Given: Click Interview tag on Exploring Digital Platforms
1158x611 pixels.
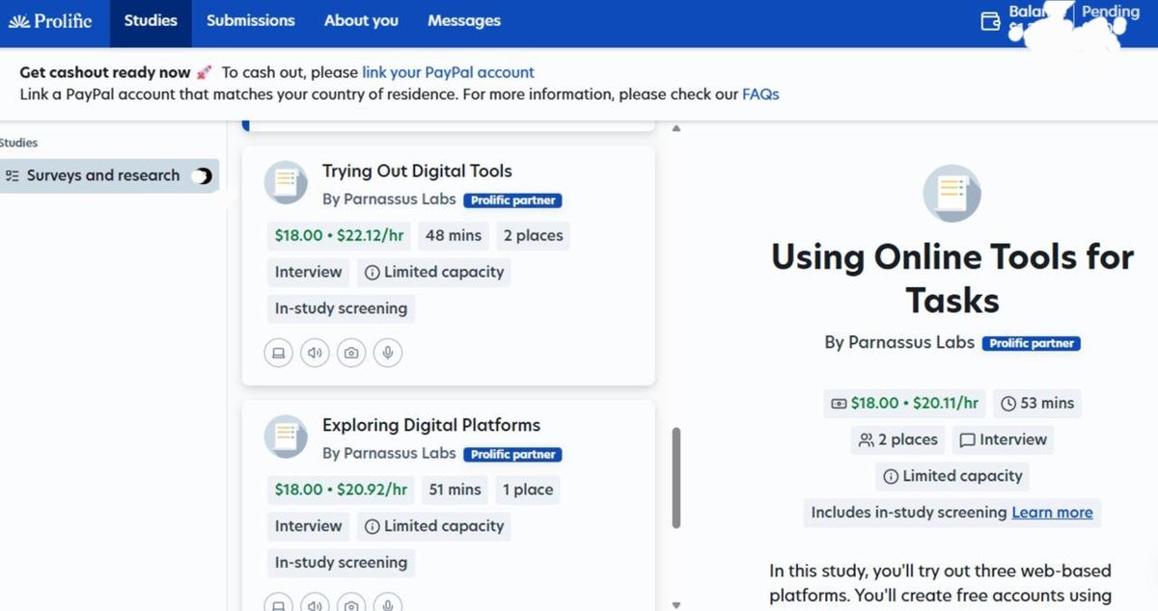Looking at the screenshot, I should point(309,526).
